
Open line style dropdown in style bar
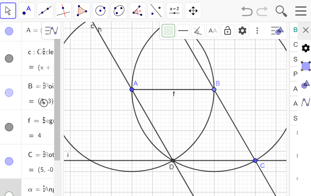(183, 31)
